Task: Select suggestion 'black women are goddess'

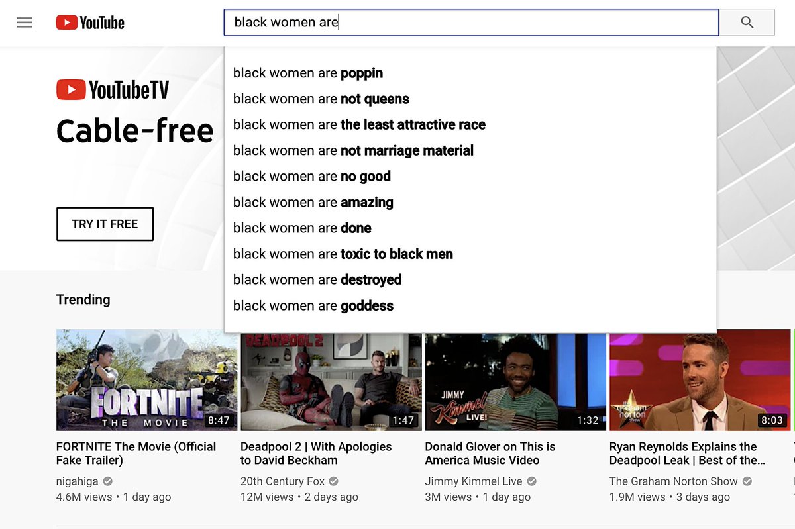Action: (x=470, y=305)
